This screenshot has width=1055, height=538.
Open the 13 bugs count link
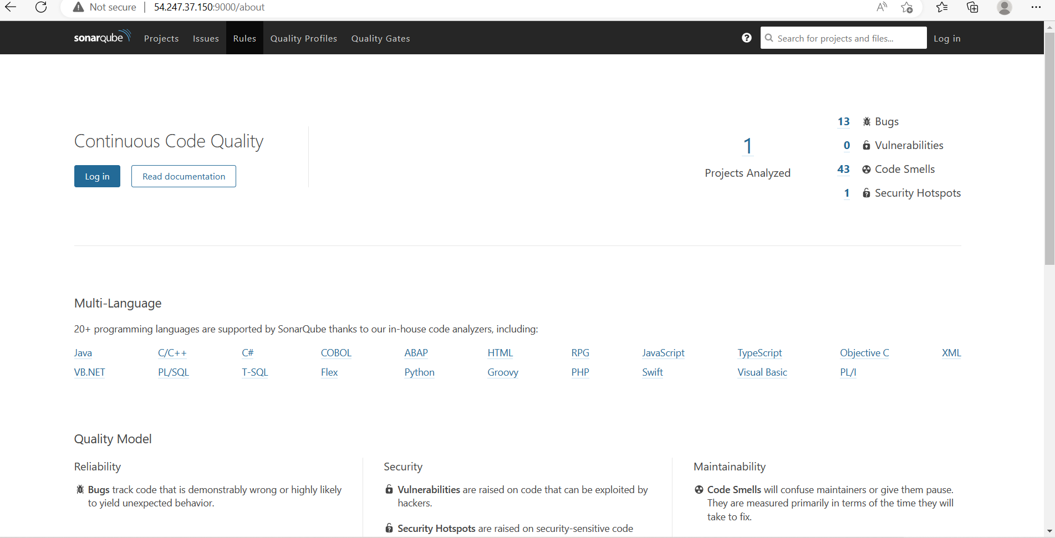coord(843,121)
